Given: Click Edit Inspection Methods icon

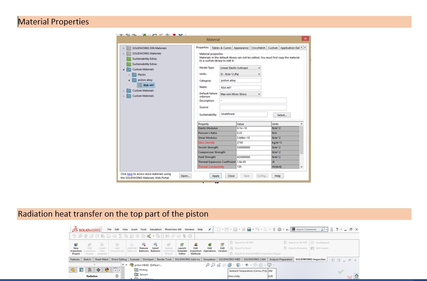Looking at the screenshot, I should pyautogui.click(x=196, y=245).
